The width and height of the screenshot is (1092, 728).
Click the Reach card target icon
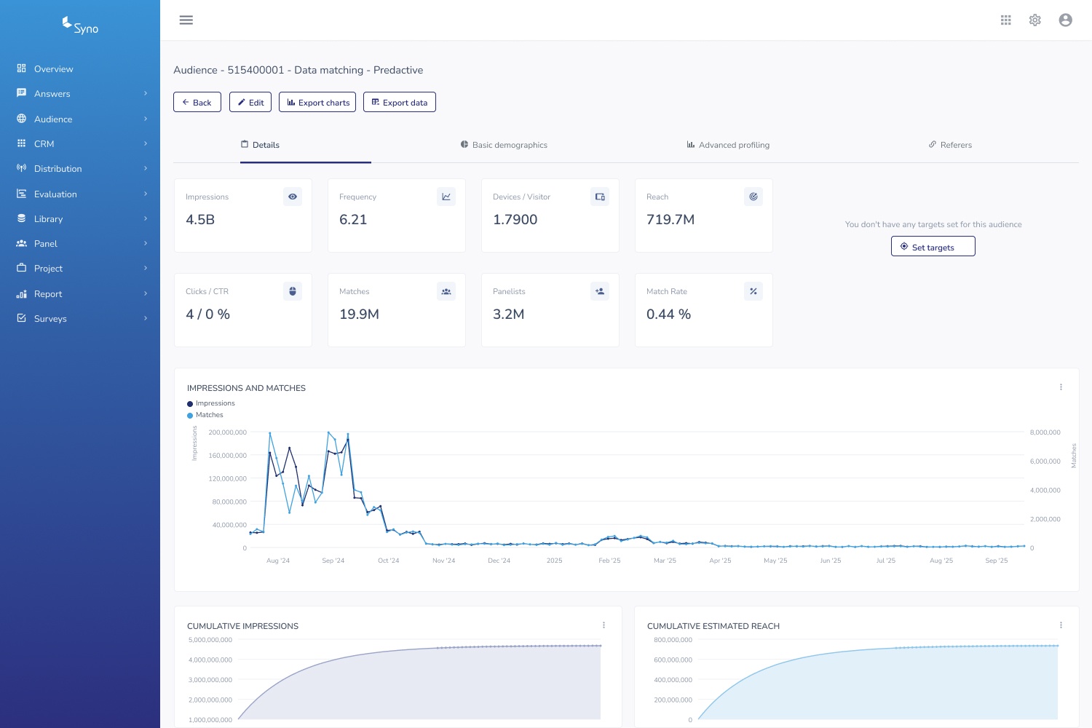(753, 197)
